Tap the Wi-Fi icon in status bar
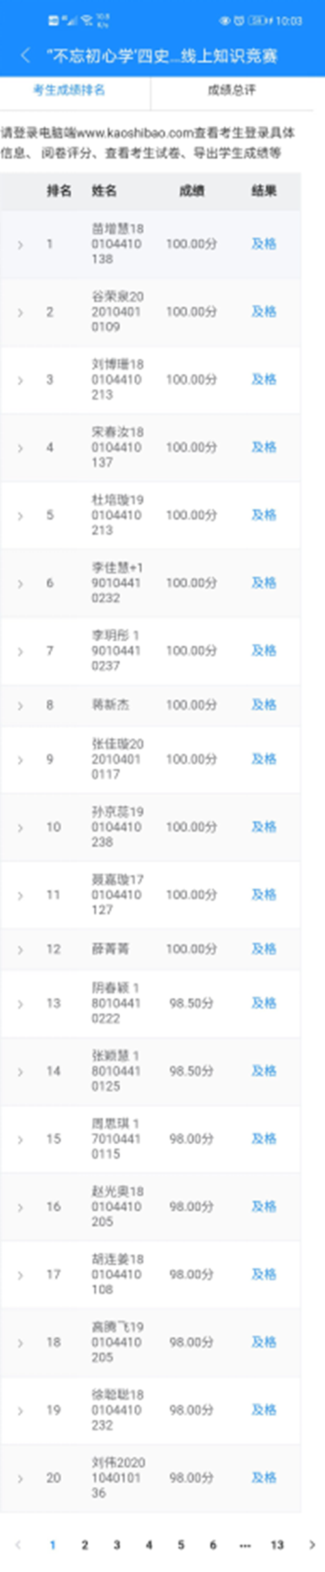 pyautogui.click(x=86, y=21)
